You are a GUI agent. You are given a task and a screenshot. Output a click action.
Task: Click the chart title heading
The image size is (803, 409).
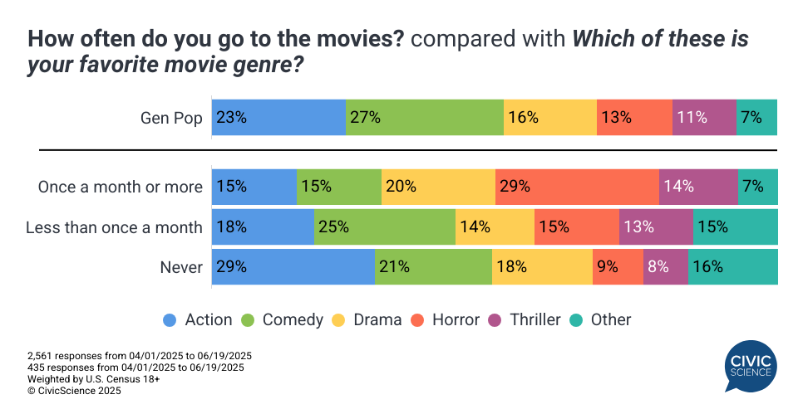click(388, 51)
